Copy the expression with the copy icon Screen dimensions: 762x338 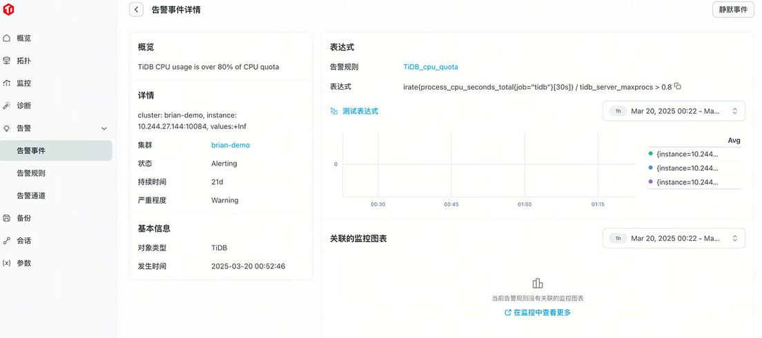678,86
